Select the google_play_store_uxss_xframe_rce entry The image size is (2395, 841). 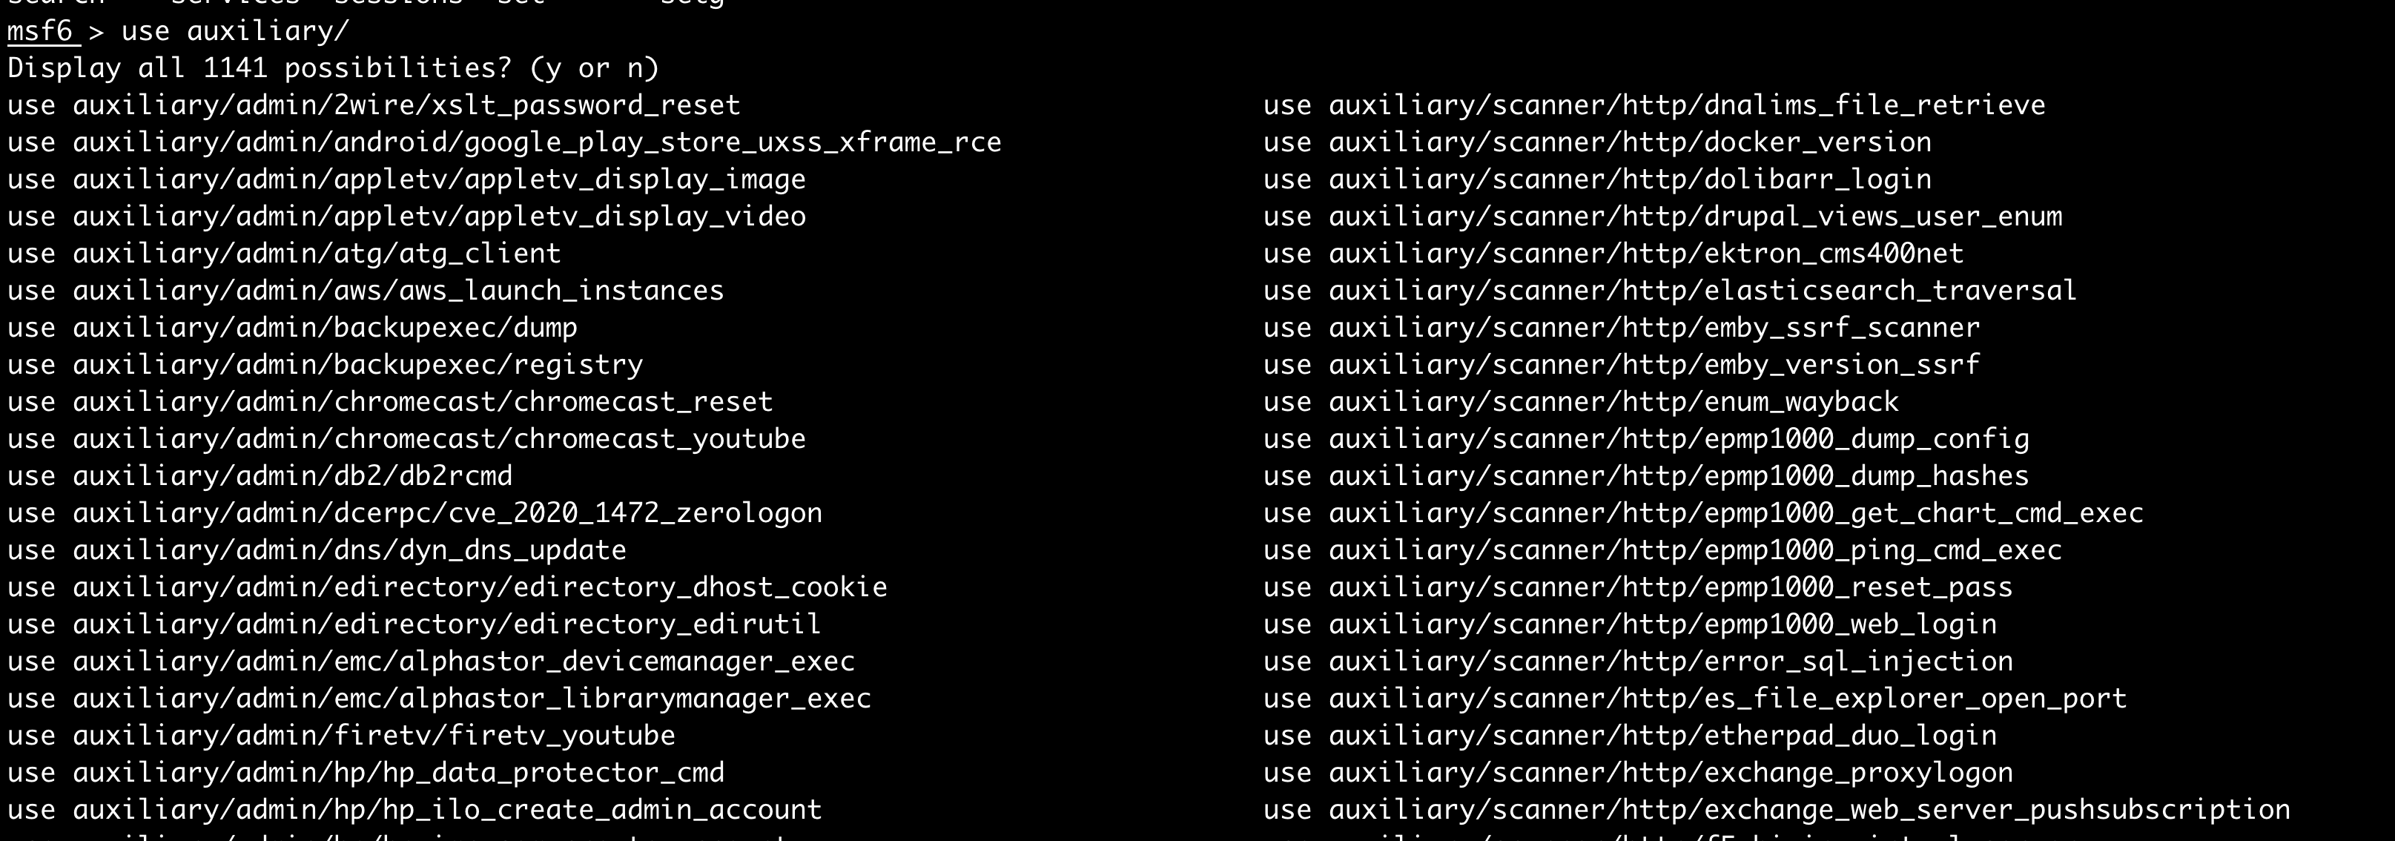pos(504,142)
